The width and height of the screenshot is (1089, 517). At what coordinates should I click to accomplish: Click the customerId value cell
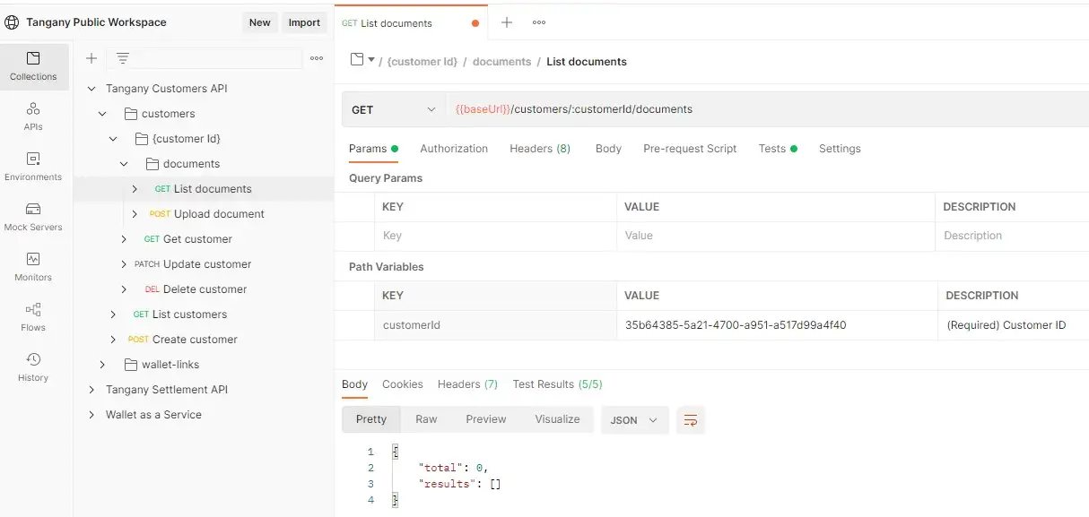click(776, 325)
